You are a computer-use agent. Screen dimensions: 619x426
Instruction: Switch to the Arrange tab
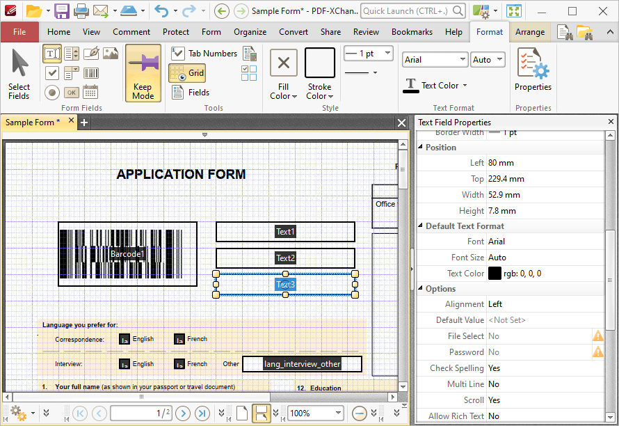[x=530, y=32]
